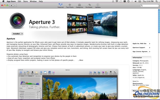Click the battery status icon

pyautogui.click(x=140, y=1)
